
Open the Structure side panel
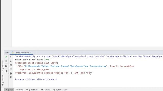point(3,66)
